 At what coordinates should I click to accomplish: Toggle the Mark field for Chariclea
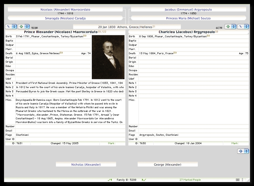click(x=235, y=143)
